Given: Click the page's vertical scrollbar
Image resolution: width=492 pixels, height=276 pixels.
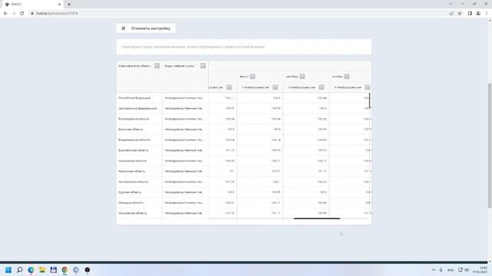Looking at the screenshot, I should click(490, 145).
